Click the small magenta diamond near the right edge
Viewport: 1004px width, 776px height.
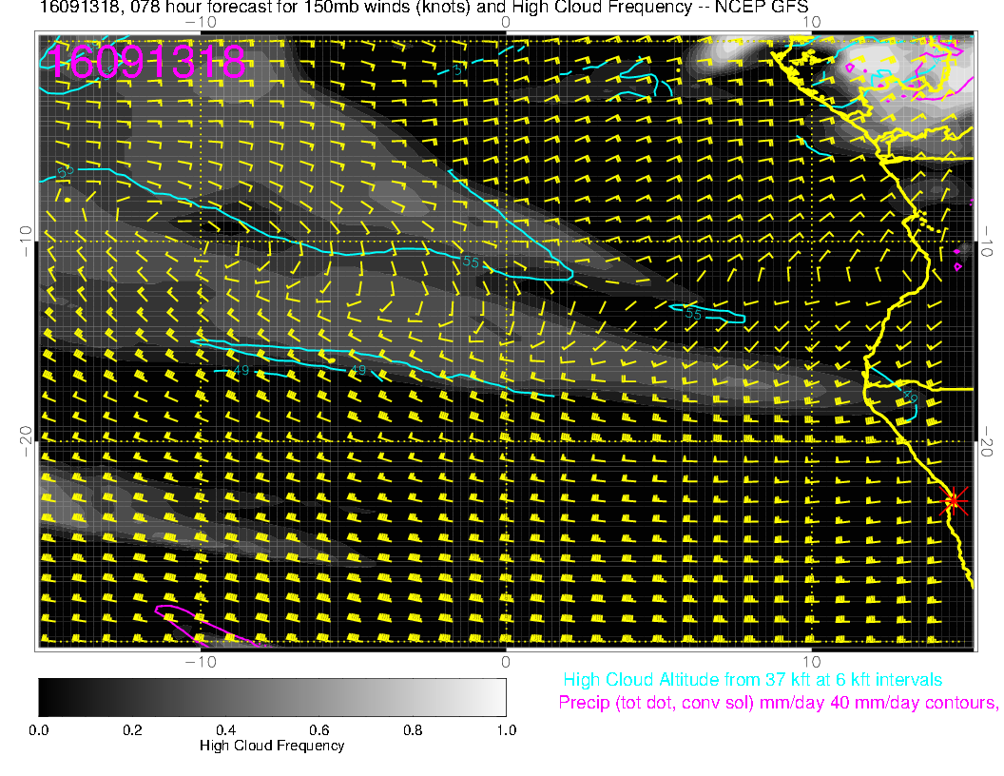tap(957, 266)
